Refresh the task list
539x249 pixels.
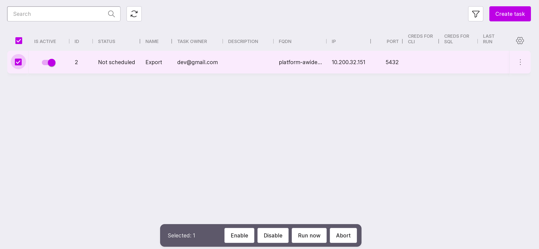tap(134, 14)
